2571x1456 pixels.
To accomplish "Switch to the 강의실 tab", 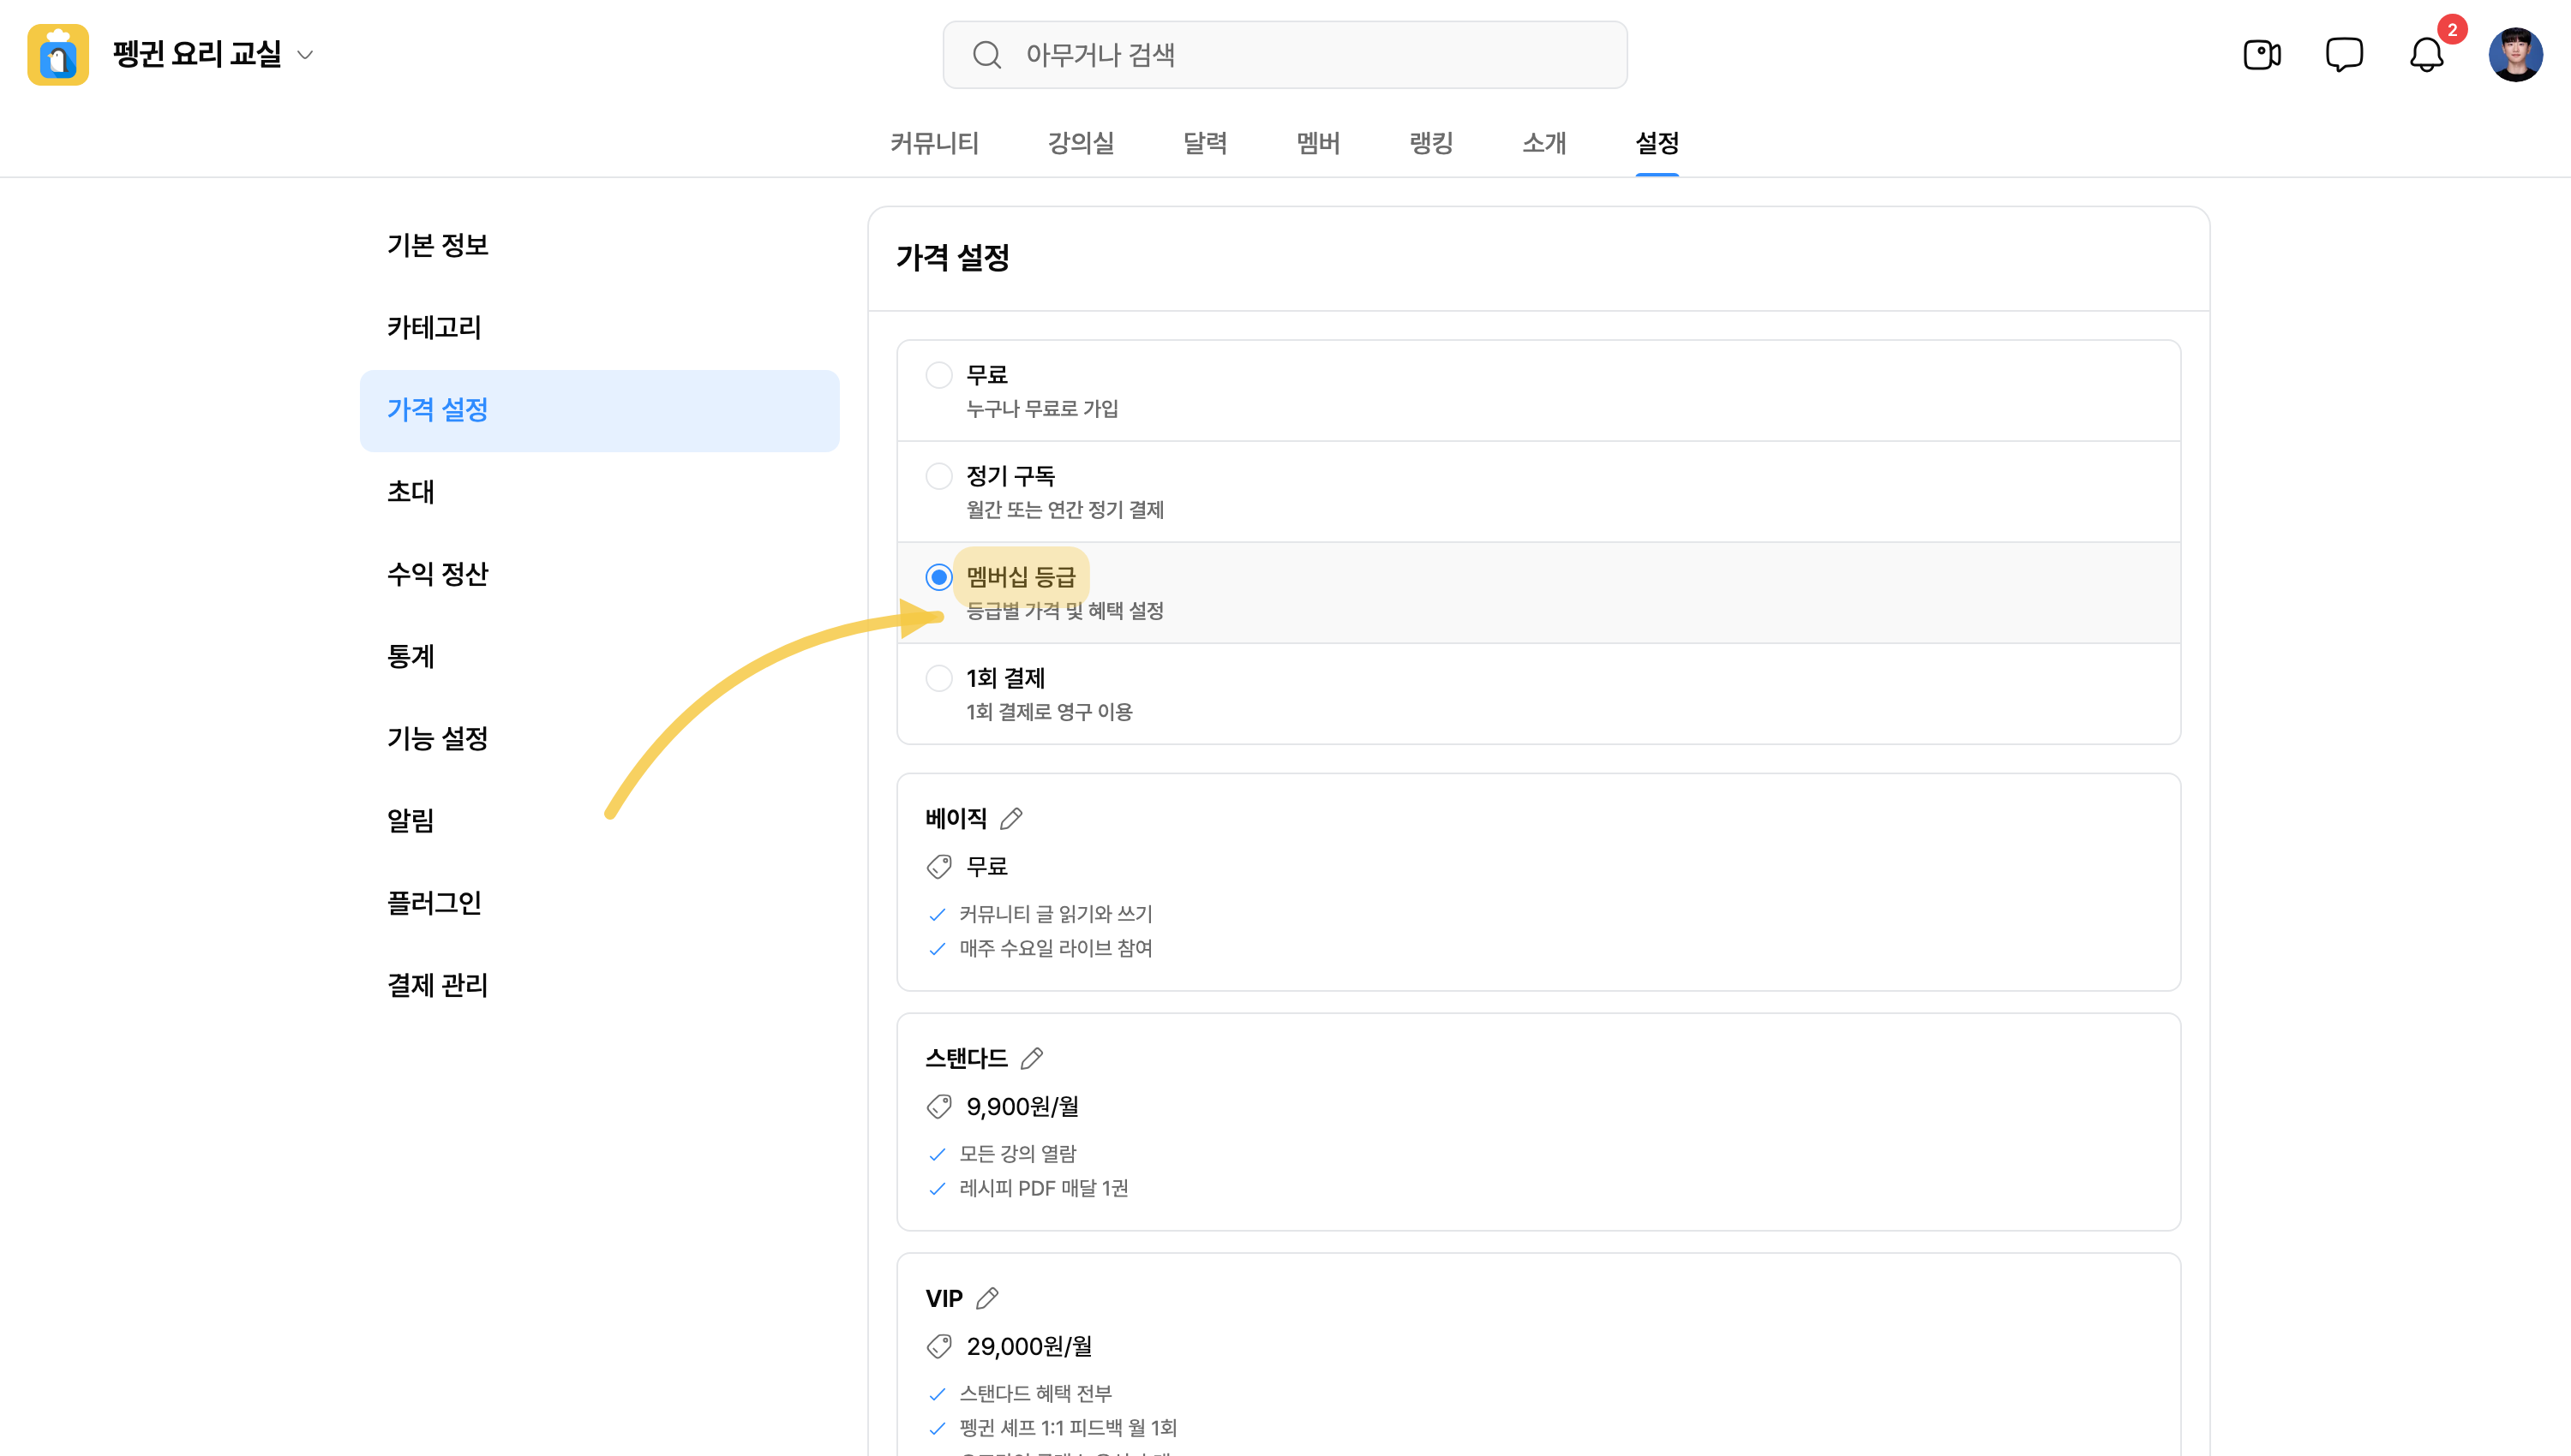I will [1081, 143].
